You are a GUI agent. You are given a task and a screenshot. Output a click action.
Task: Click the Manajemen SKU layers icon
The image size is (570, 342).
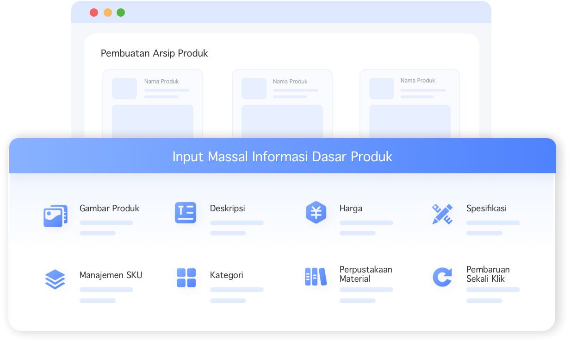[x=55, y=279]
